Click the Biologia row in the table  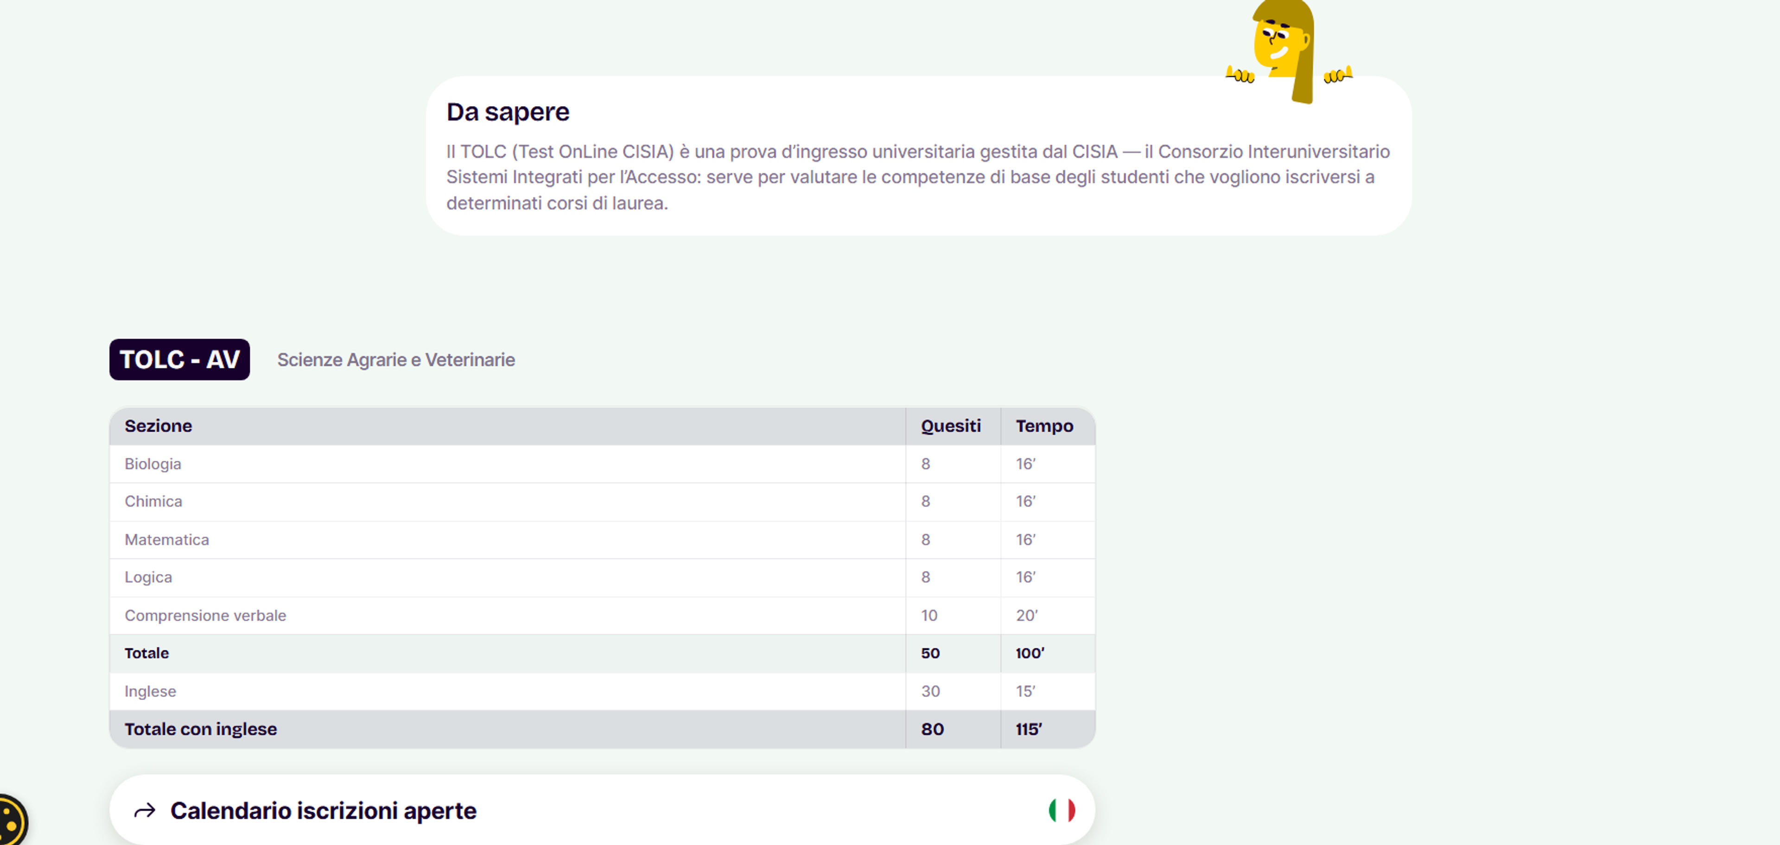click(x=603, y=464)
